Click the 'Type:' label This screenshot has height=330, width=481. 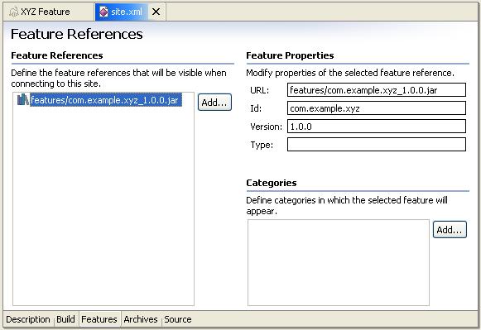point(262,145)
